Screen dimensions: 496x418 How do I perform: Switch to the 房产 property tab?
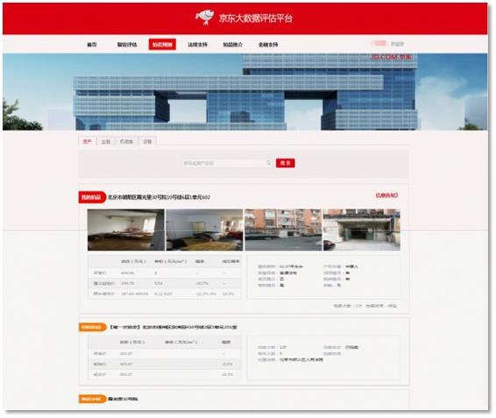click(88, 141)
